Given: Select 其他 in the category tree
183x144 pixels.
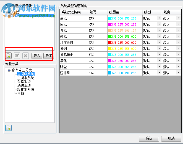Looking at the screenshot, I should (20, 93).
